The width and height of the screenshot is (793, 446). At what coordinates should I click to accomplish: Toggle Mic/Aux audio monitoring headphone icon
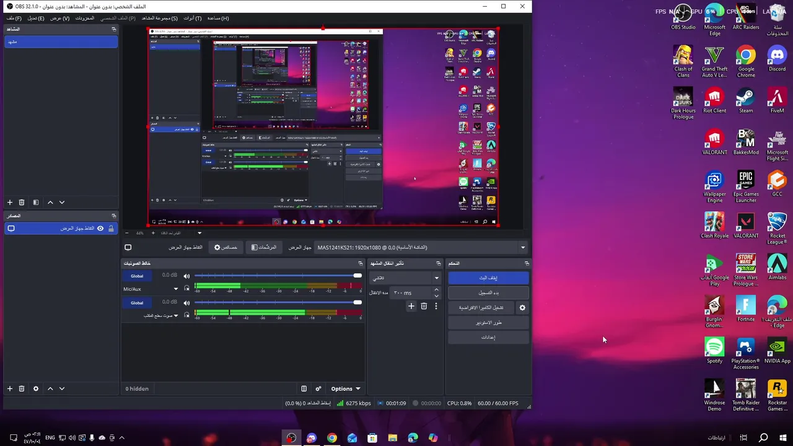pos(186,289)
